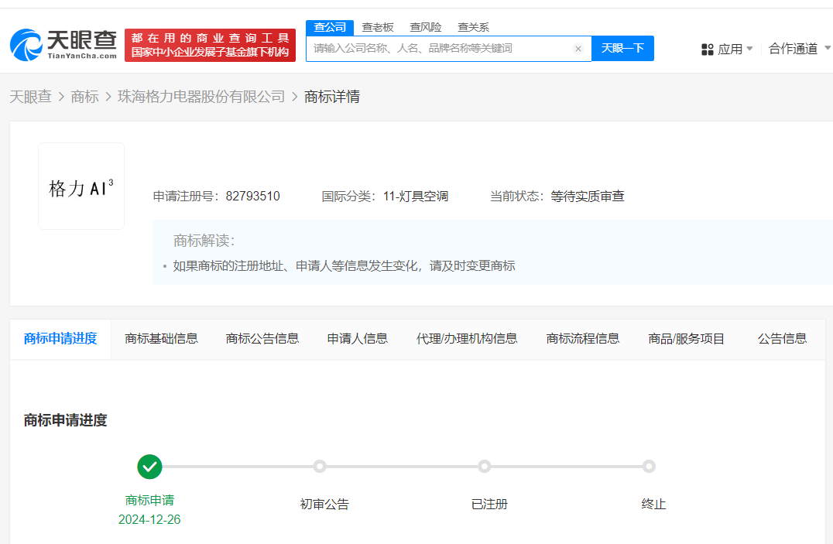This screenshot has height=544, width=833.
Task: Click the green checkmark step 商标申请
Action: [149, 467]
